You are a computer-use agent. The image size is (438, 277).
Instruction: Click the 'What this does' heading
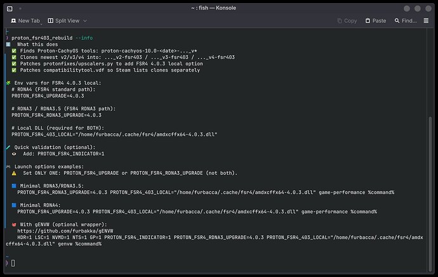37,44
